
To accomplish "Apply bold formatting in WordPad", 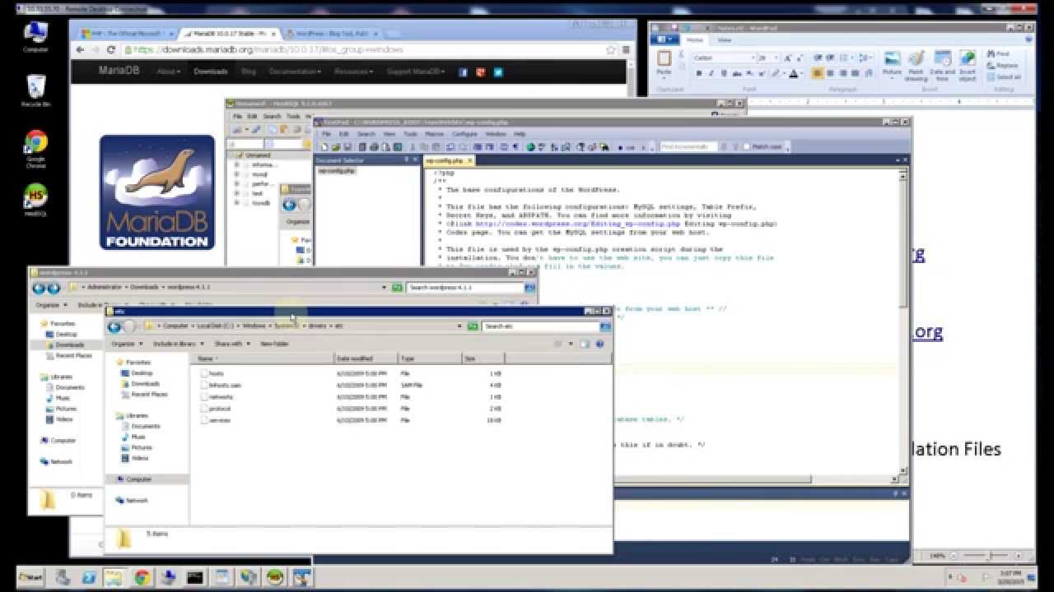I will click(698, 73).
